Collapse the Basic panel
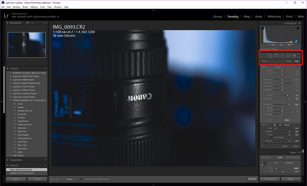The width and height of the screenshot is (307, 186). pos(300,153)
